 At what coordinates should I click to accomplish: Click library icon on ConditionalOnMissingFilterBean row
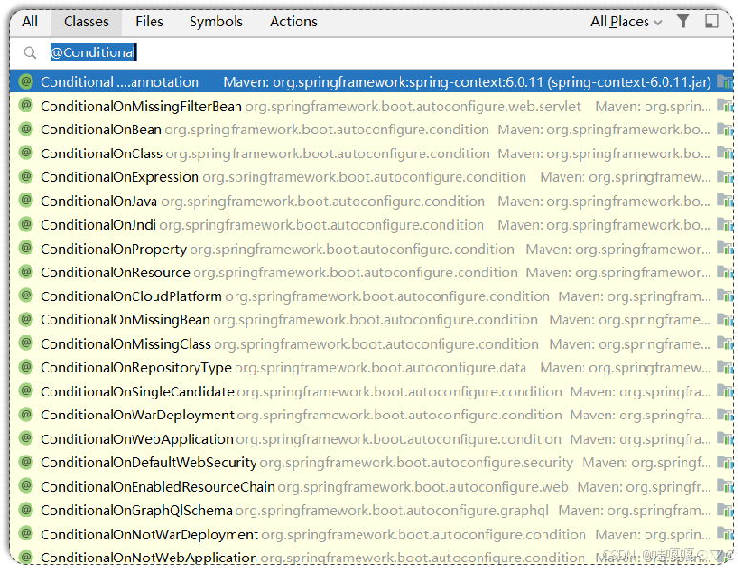(x=725, y=106)
